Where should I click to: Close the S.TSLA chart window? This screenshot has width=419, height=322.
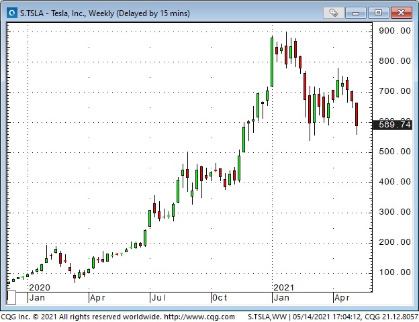tap(401, 13)
